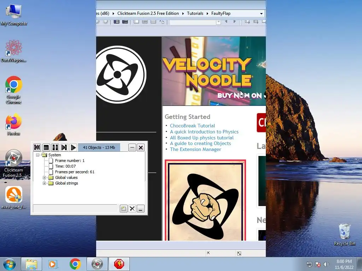362x271 pixels.
Task: Open Windows Media Player from taskbar
Action: pos(52,264)
